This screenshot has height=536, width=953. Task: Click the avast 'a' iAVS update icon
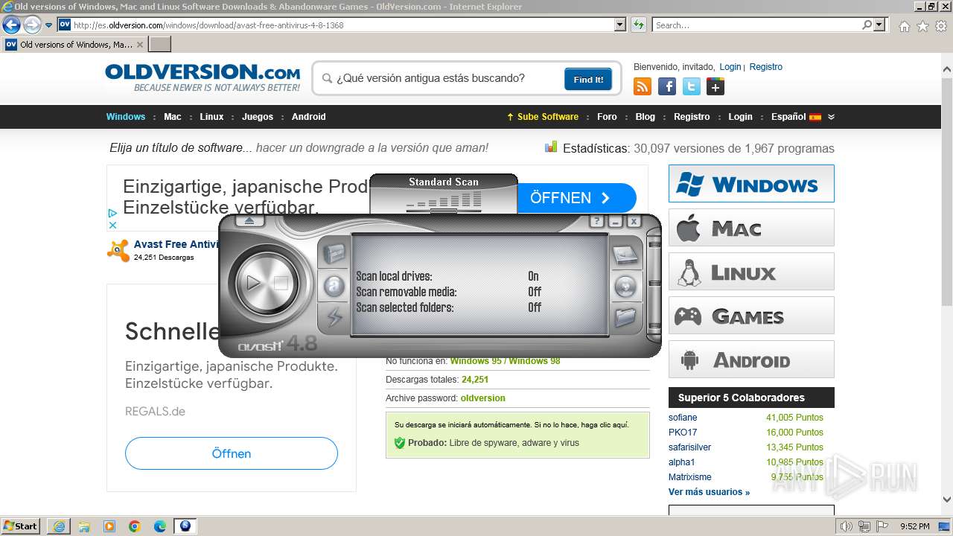tap(334, 286)
